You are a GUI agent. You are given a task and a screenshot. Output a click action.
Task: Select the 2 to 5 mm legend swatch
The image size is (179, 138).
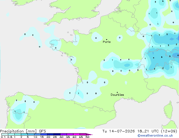click(24, 134)
